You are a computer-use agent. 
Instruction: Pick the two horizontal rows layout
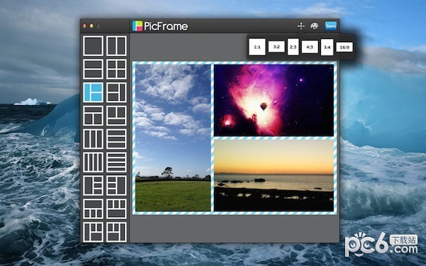[x=93, y=70]
